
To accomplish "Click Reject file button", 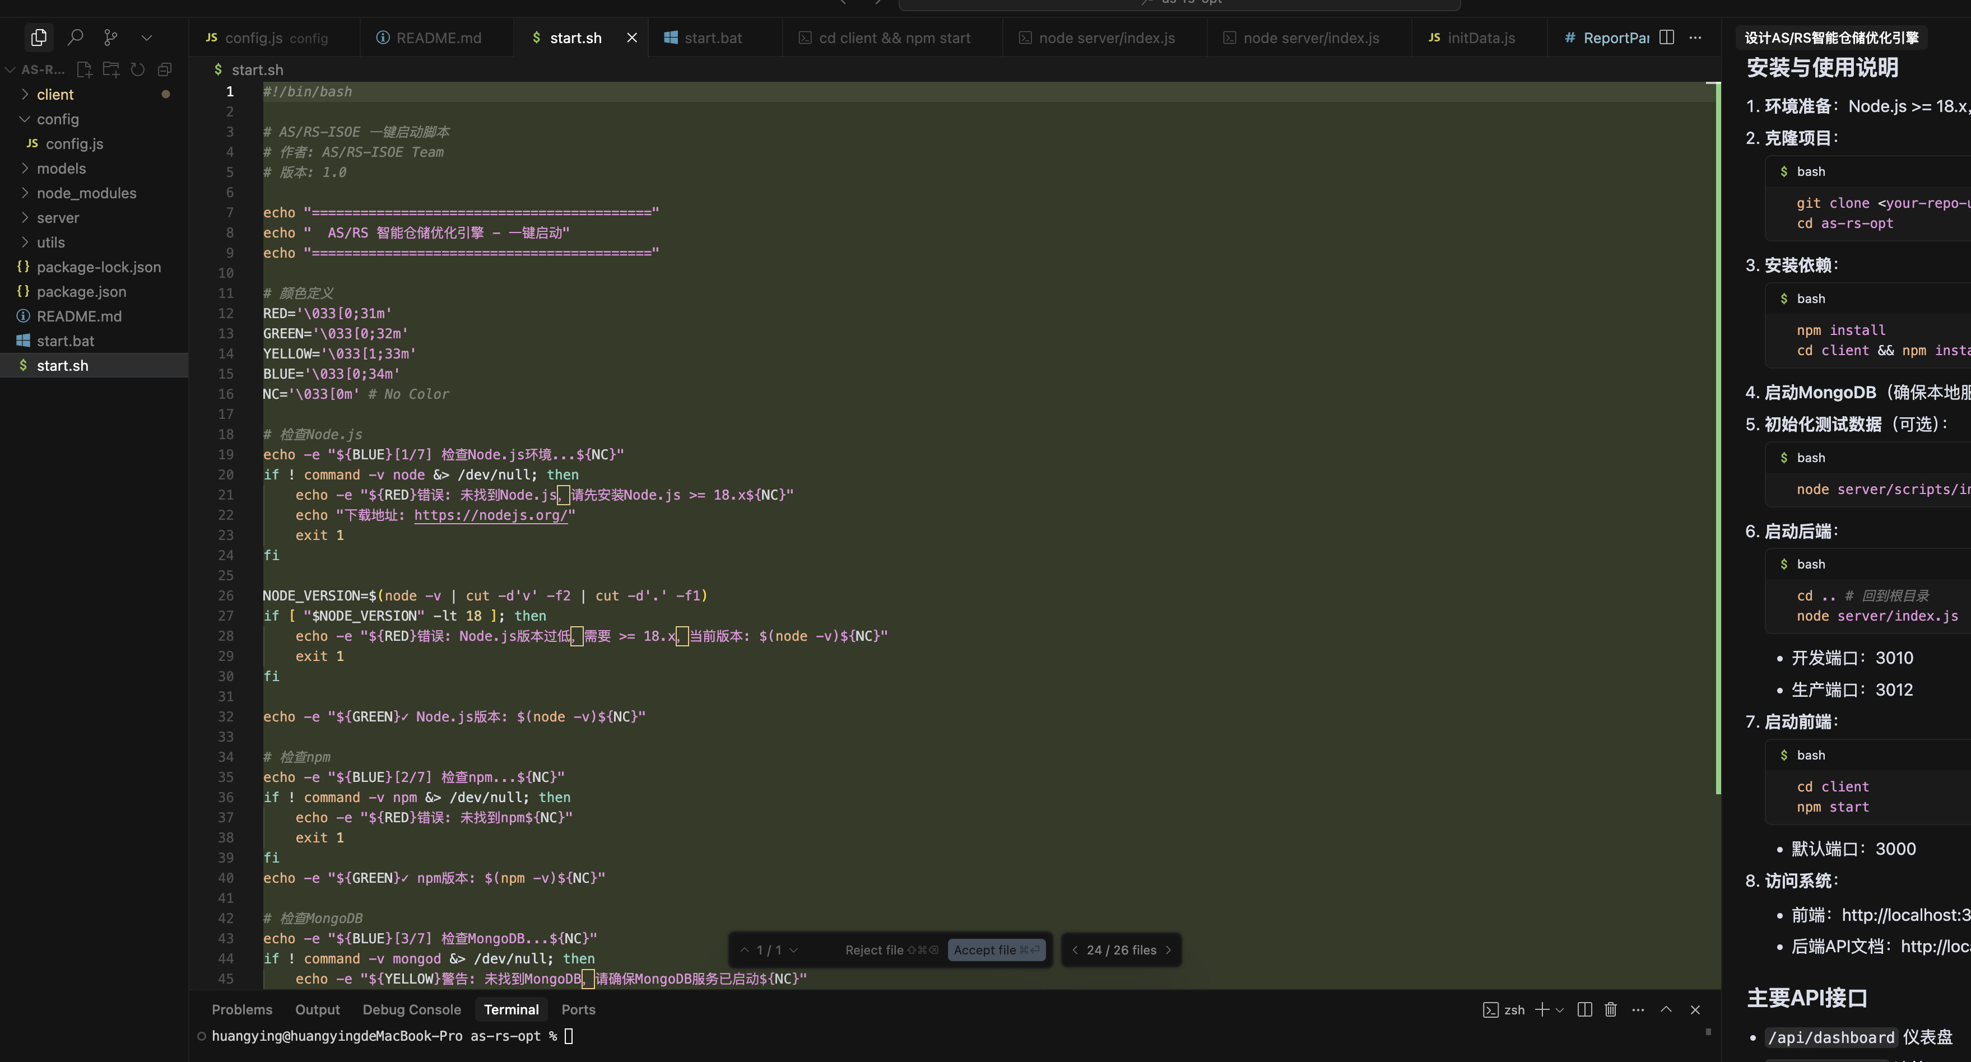I will click(891, 949).
